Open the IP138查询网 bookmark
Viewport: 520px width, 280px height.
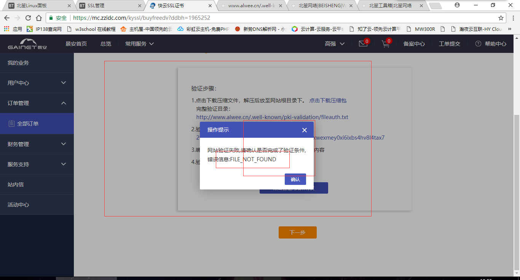(x=44, y=29)
